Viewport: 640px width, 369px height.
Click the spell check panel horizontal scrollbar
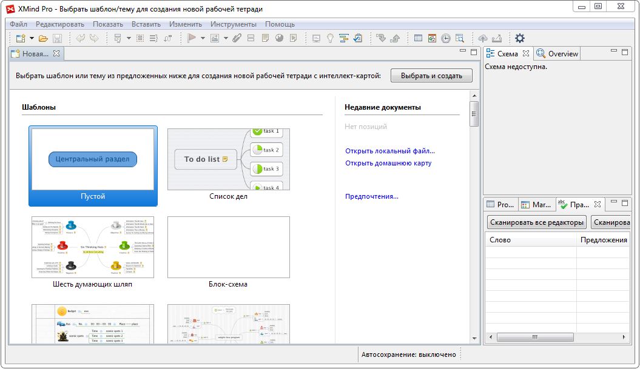(535, 337)
